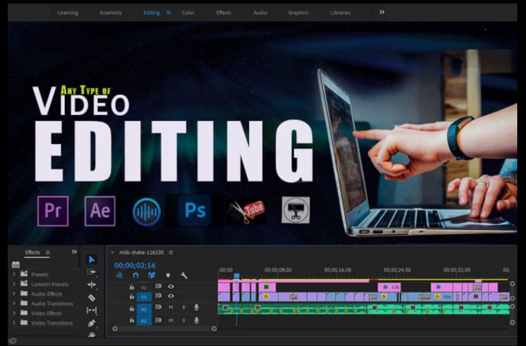Expand the Video Transitions folder
Screen dimensions: 526x346
point(14,323)
